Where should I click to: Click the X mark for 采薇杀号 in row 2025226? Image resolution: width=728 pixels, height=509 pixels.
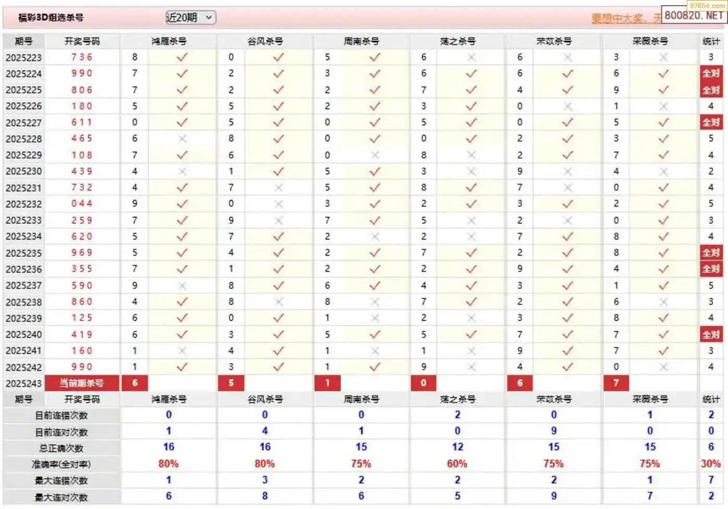coord(663,106)
